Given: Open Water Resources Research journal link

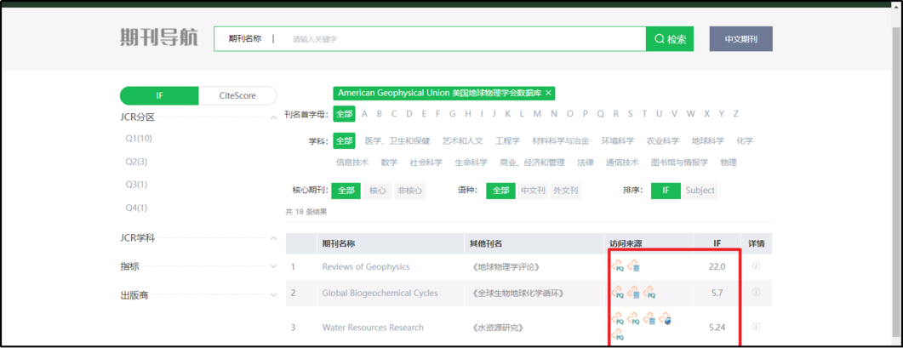Looking at the screenshot, I should pos(373,328).
